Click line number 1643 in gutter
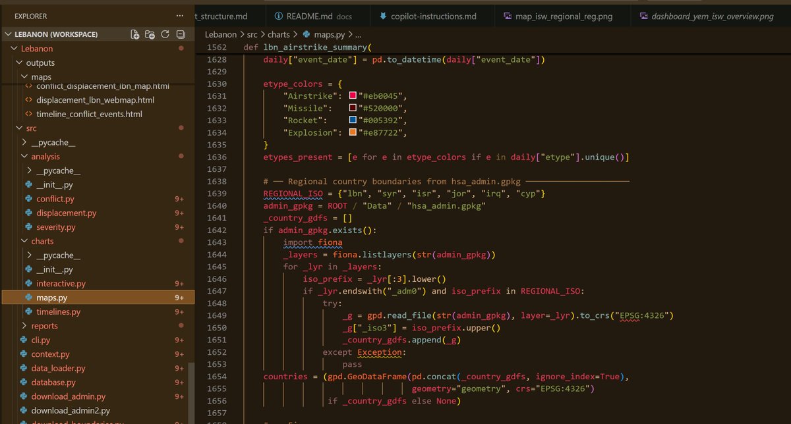 [216, 242]
